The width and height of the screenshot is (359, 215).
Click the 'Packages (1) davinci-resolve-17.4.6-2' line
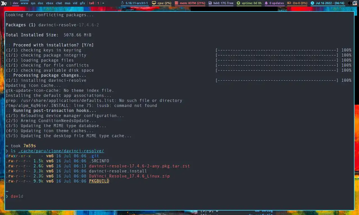tap(52, 25)
